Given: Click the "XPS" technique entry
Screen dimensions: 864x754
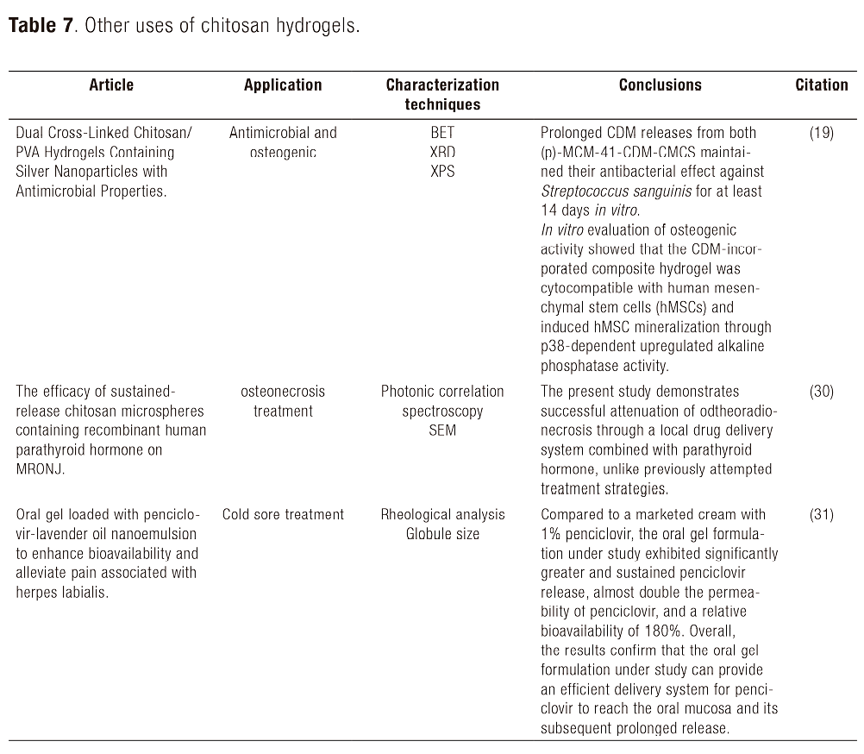Looking at the screenshot, I should pos(442,172).
